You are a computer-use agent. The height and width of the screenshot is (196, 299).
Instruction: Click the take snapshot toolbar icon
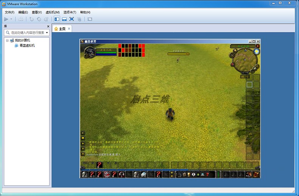[x=31, y=19]
